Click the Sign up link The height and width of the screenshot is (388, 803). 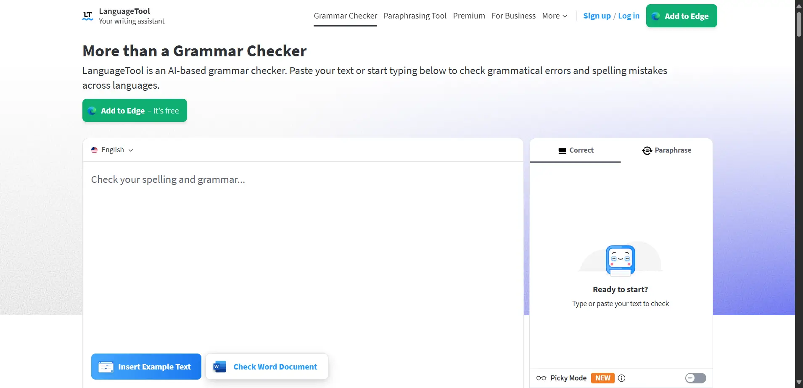coord(597,16)
